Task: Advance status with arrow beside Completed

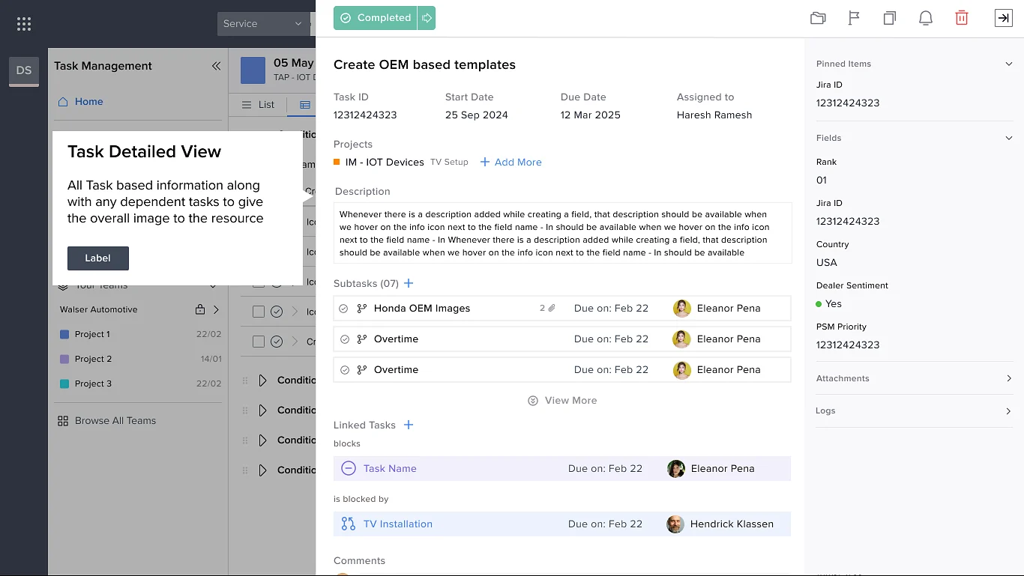Action: 427,18
